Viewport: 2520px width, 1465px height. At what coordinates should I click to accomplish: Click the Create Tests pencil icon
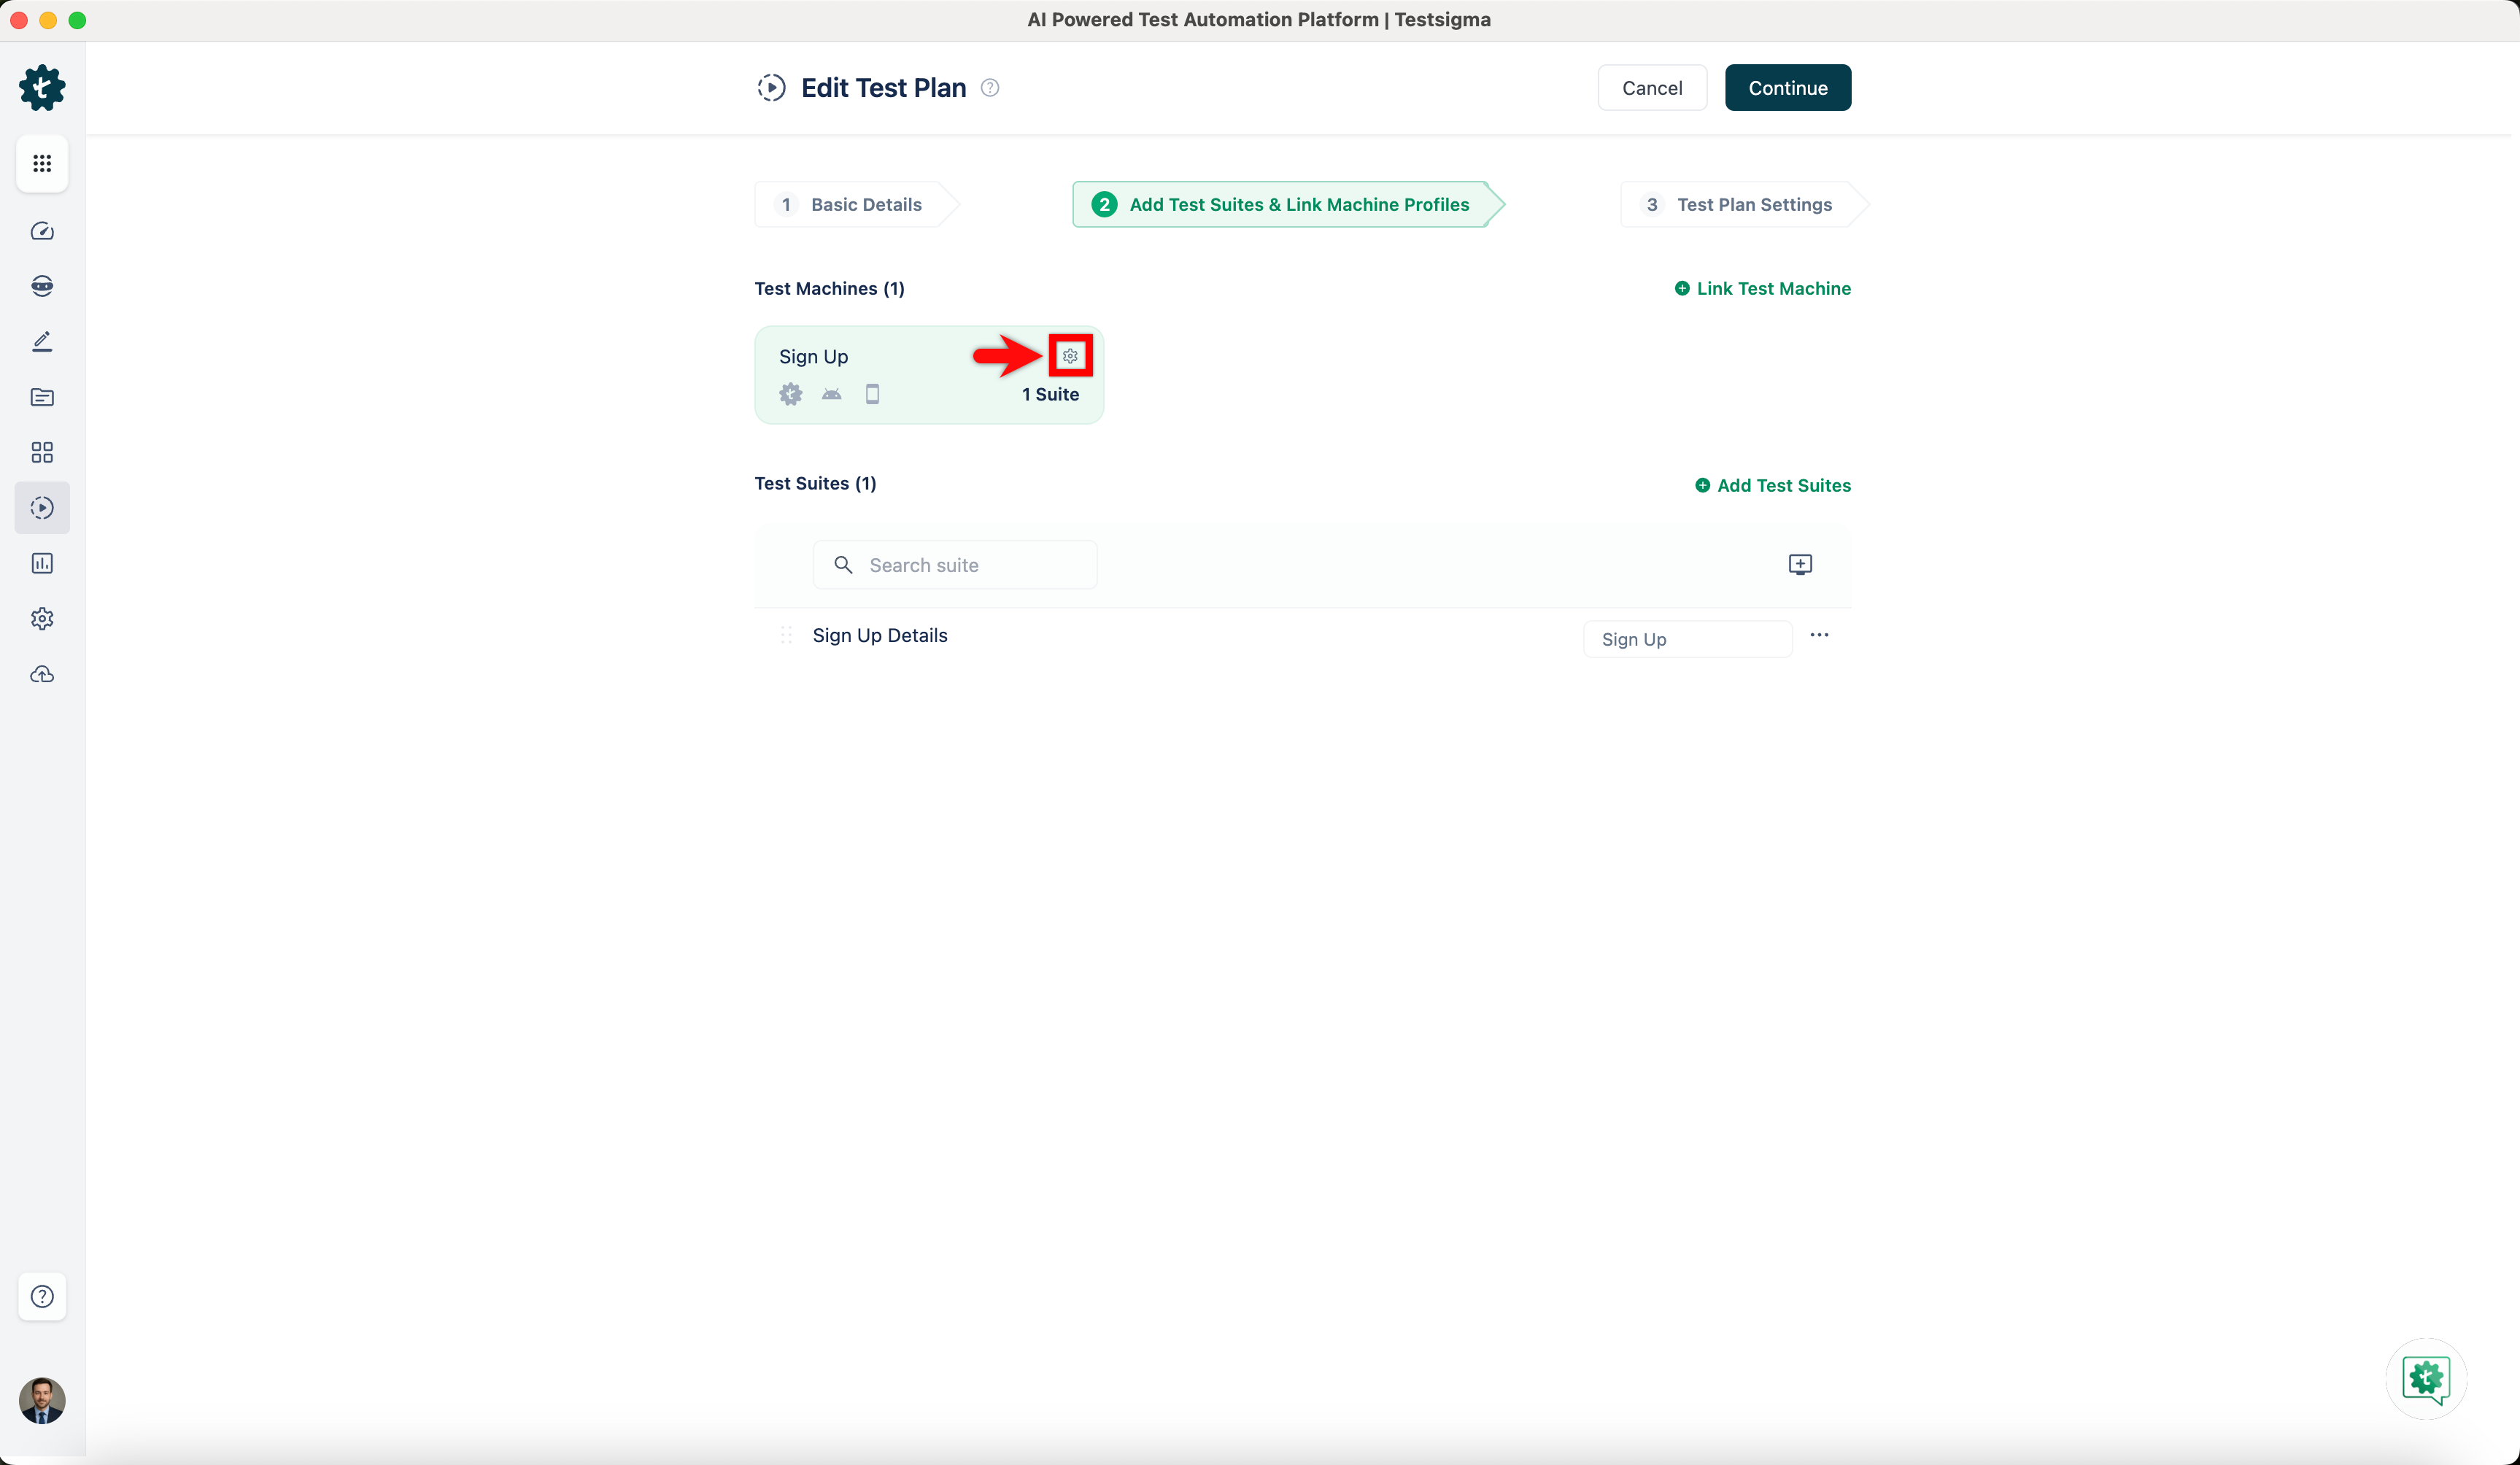click(x=42, y=341)
